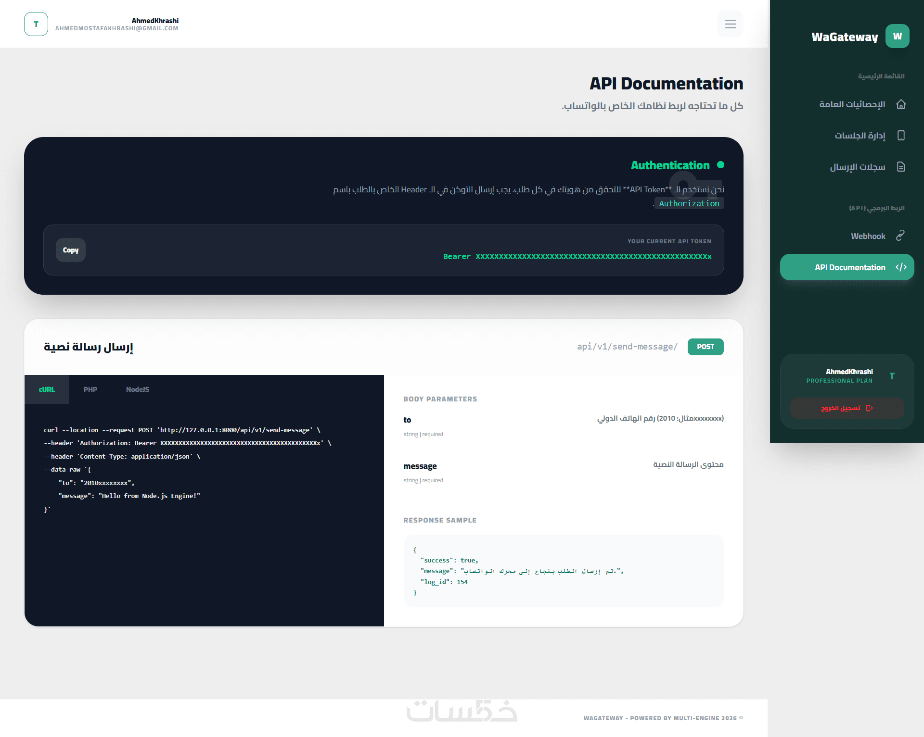Click the phone icon for إدارة الجلسات
924x737 pixels.
[x=901, y=136]
